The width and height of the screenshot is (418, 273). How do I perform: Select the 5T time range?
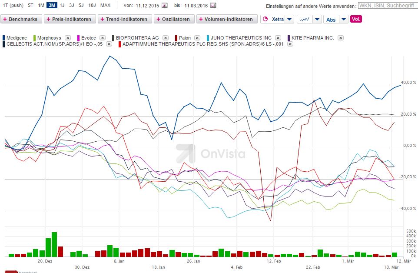coord(31,5)
